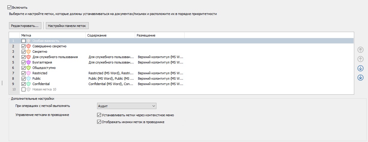The width and height of the screenshot is (368, 142).
Task: Click the pink shield icon for Restricted
Action: [29, 73]
